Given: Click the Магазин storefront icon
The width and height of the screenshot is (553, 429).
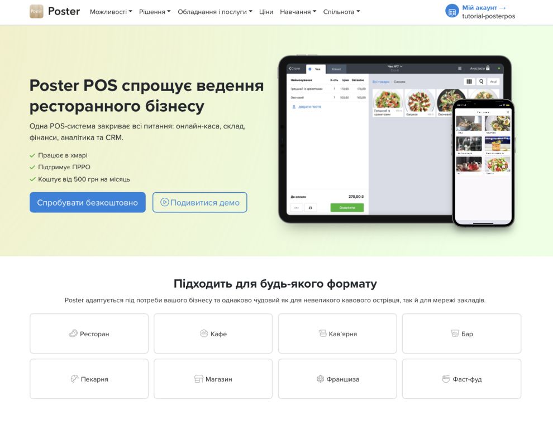Looking at the screenshot, I should click(199, 379).
